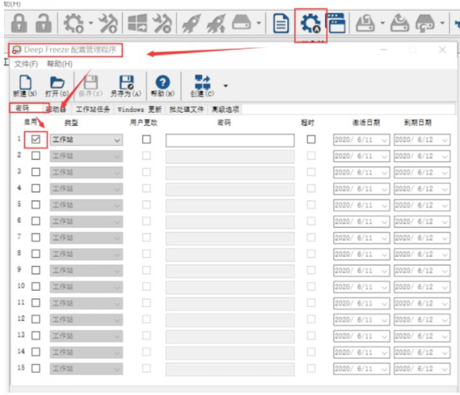Enable the checkbox for password row 8

click(x=36, y=254)
